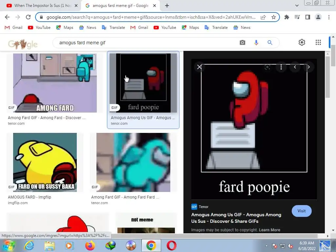336x252 pixels.
Task: Show previous image in preview panel
Action: click(x=295, y=67)
